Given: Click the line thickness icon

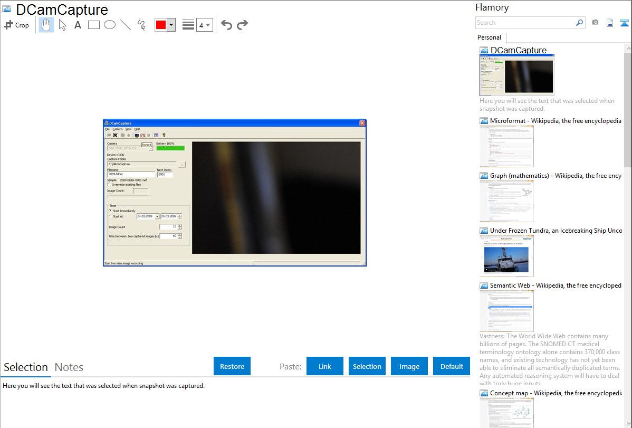Looking at the screenshot, I should tap(188, 25).
